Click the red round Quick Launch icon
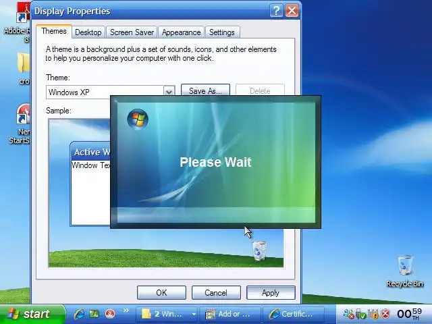The width and height of the screenshot is (432, 324). [110, 314]
